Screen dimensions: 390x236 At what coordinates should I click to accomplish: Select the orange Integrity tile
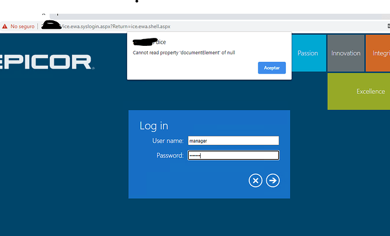[378, 53]
